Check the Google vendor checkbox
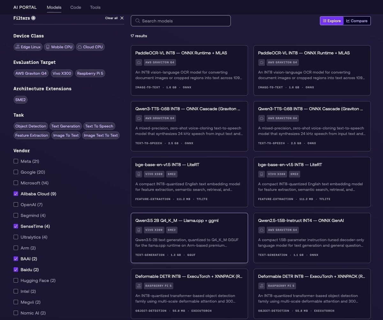This screenshot has height=320, width=383. pos(16,172)
